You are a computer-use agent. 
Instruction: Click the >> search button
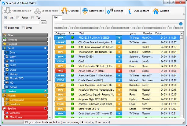(43, 23)
